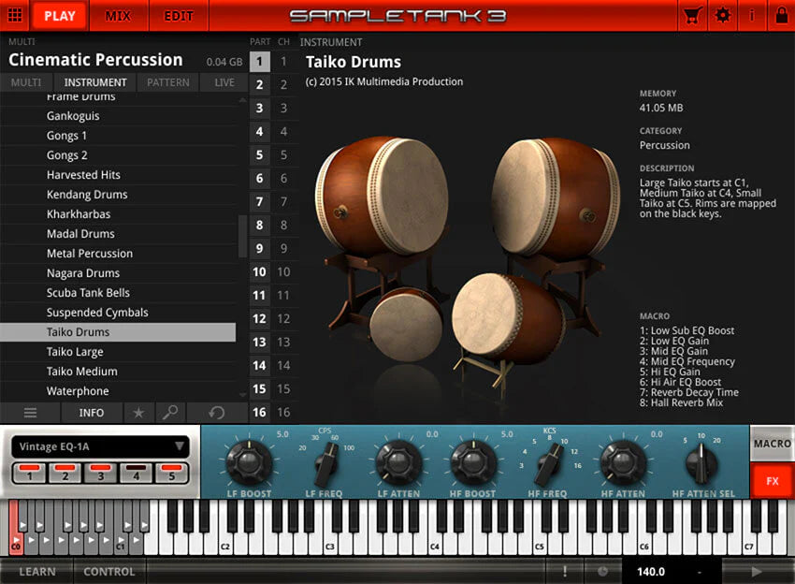The image size is (795, 584).
Task: Open the instrument list menu icon
Action: click(30, 413)
